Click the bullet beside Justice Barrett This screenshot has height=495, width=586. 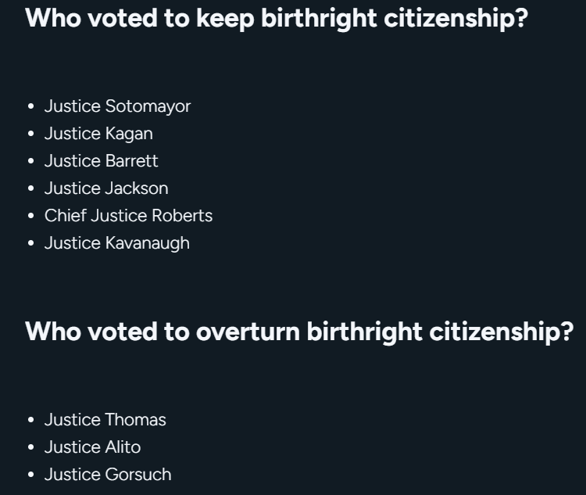click(31, 161)
